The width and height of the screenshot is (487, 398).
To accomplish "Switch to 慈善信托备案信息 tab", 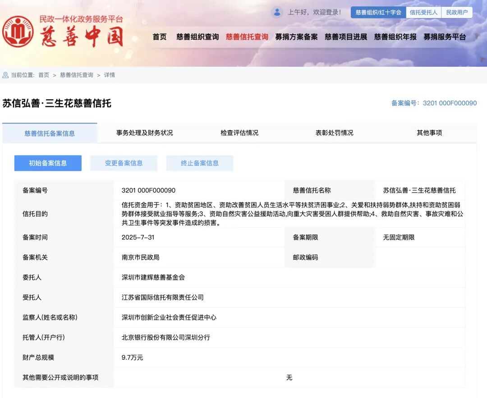I will click(50, 133).
